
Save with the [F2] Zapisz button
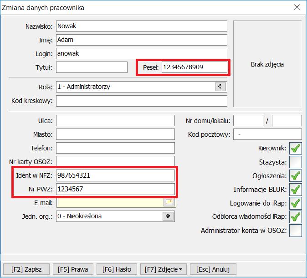[26, 269]
